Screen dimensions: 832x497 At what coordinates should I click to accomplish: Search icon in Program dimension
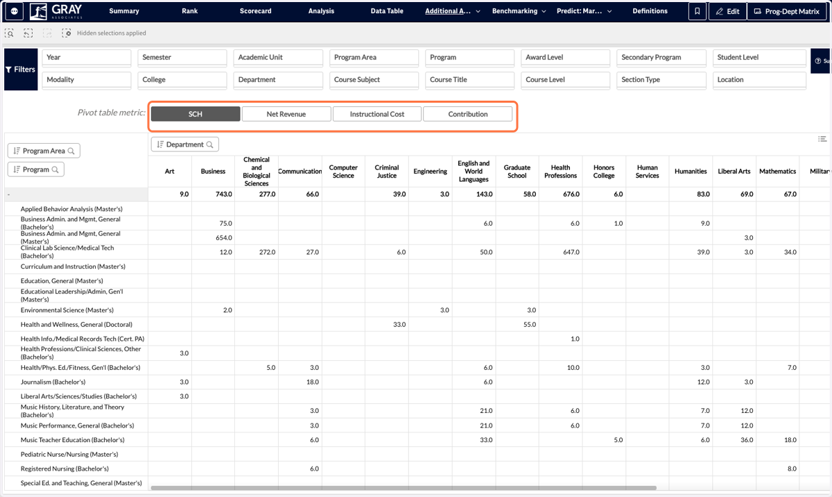[55, 169]
